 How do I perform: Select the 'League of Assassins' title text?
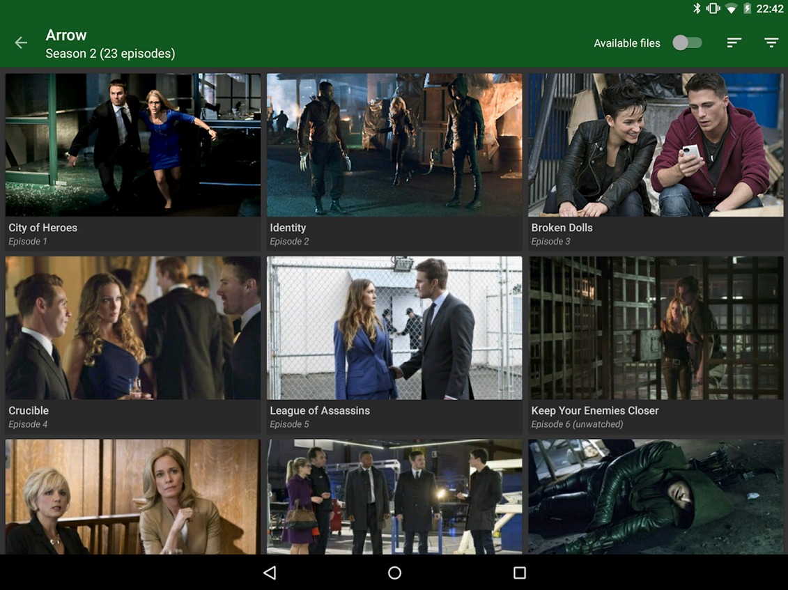320,410
